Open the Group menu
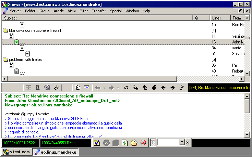This screenshot has width=252, height=157. (x=45, y=11)
